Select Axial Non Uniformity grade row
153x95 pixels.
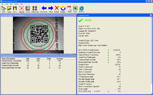click(x=100, y=57)
